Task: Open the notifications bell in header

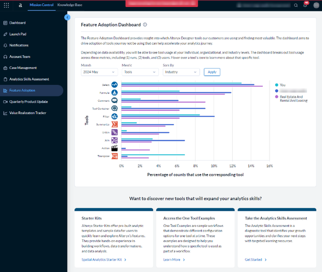Action: (x=306, y=5)
